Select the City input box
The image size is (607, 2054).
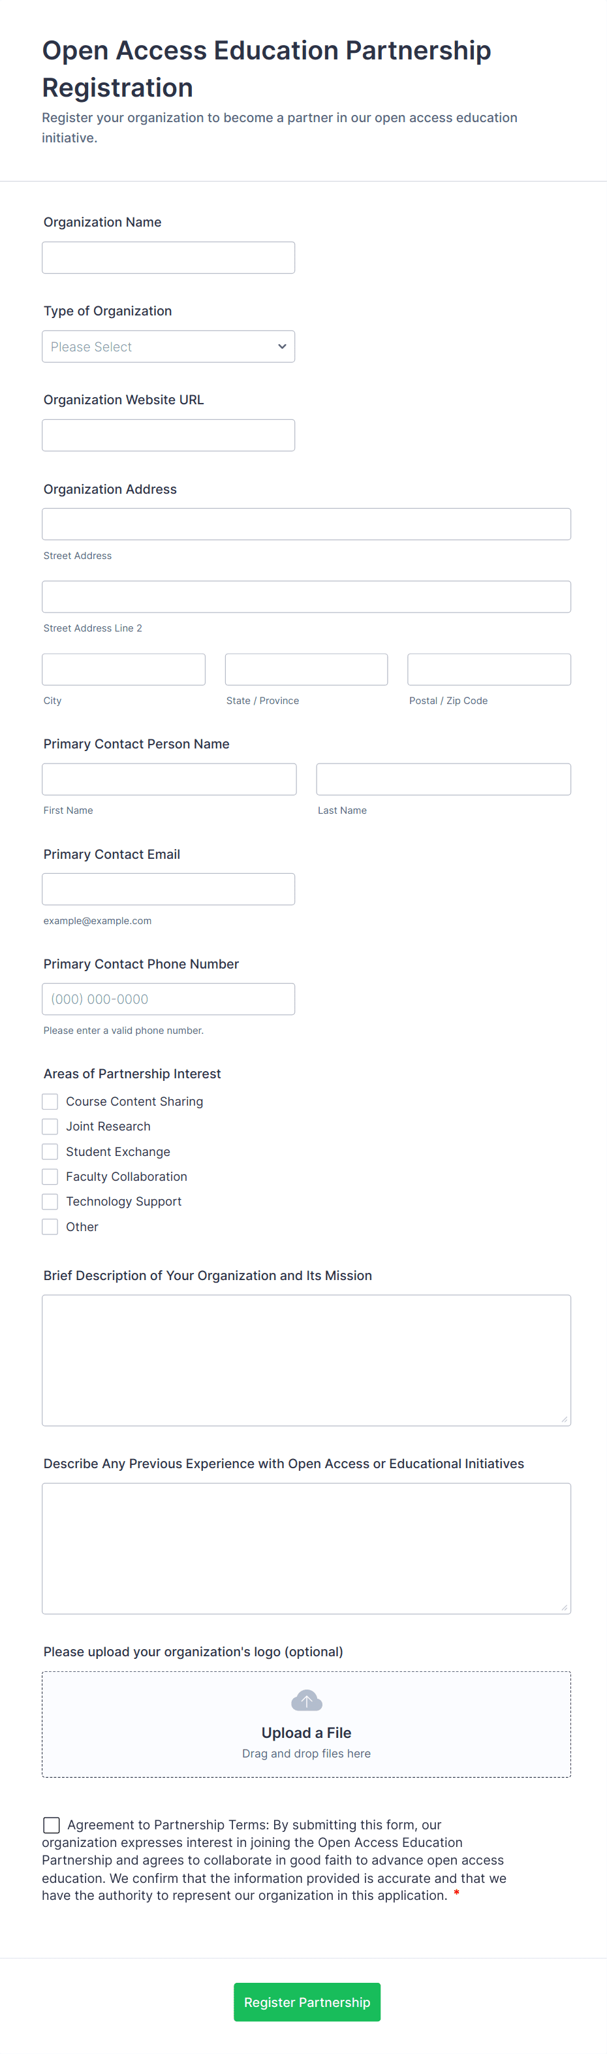(x=123, y=670)
